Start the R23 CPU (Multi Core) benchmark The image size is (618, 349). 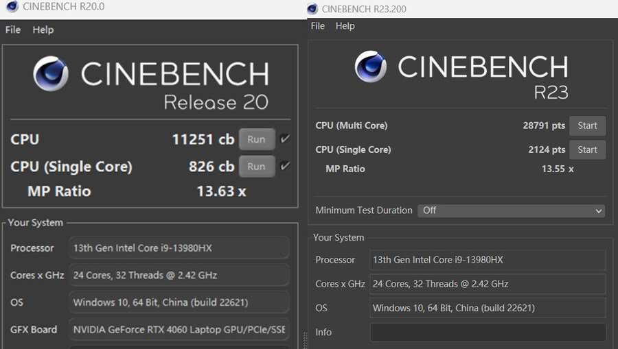[x=587, y=126]
